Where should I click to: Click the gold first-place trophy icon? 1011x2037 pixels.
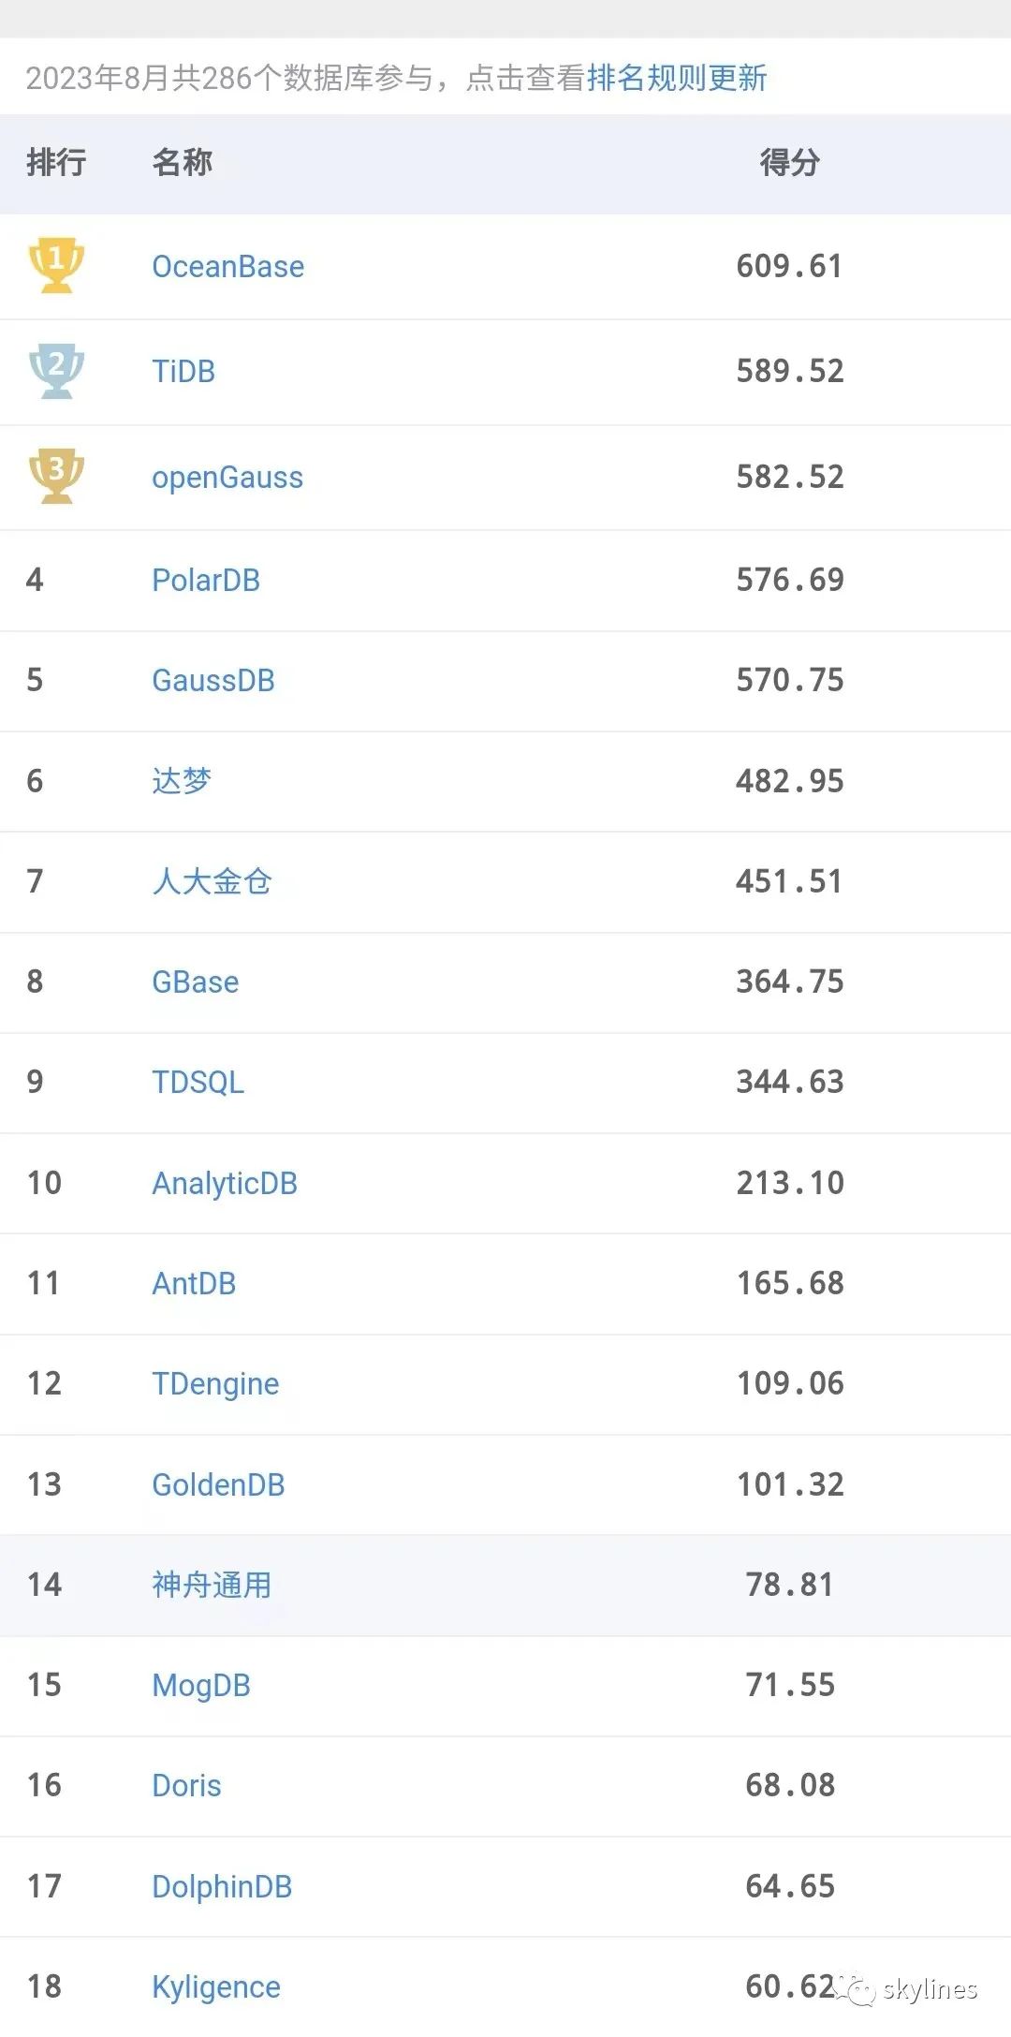click(x=56, y=265)
